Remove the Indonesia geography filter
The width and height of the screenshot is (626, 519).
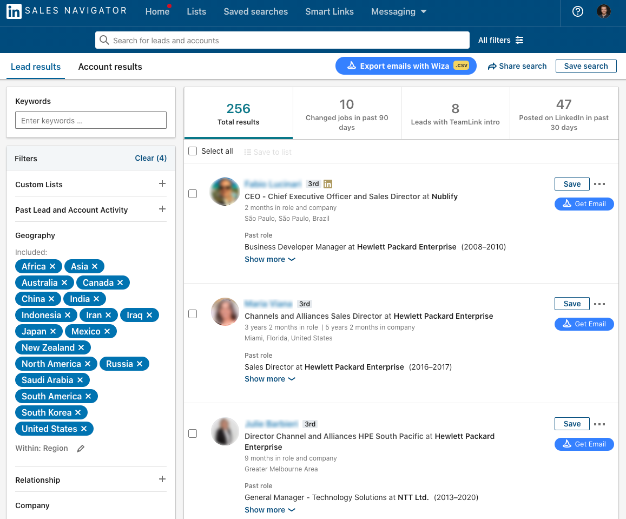68,315
